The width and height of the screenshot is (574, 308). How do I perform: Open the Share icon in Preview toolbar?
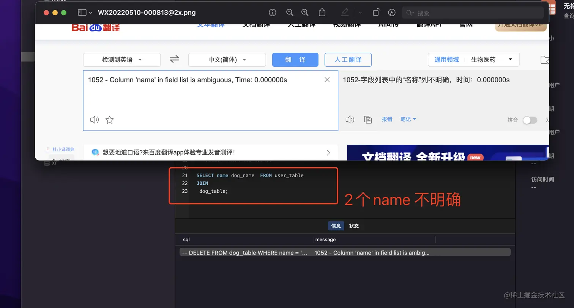[x=322, y=13]
